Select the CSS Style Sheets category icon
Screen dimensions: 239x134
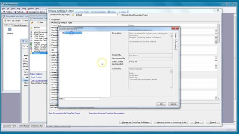coord(31,38)
